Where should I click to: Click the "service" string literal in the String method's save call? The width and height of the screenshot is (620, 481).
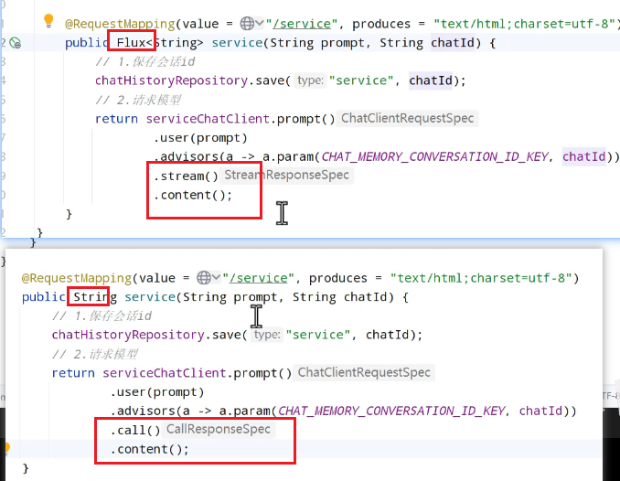pos(318,335)
